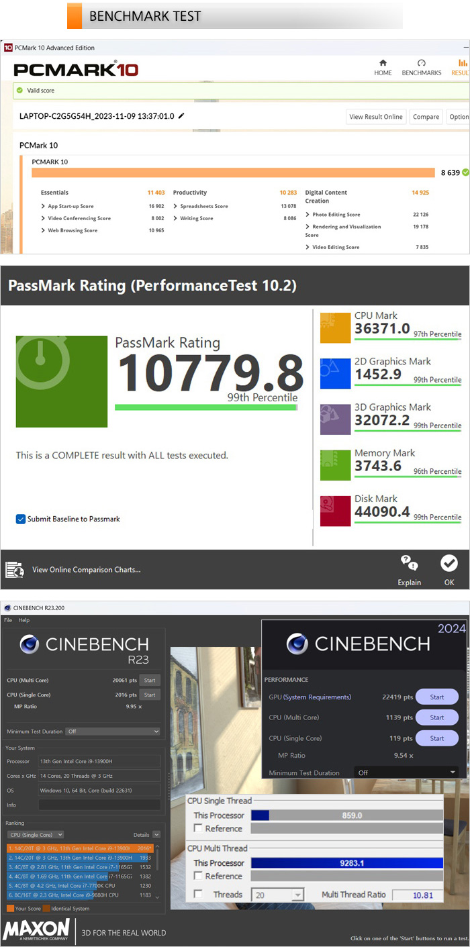Image resolution: width=470 pixels, height=949 pixels.
Task: Click the ranking list scrollbar down arrow
Action: 158,897
